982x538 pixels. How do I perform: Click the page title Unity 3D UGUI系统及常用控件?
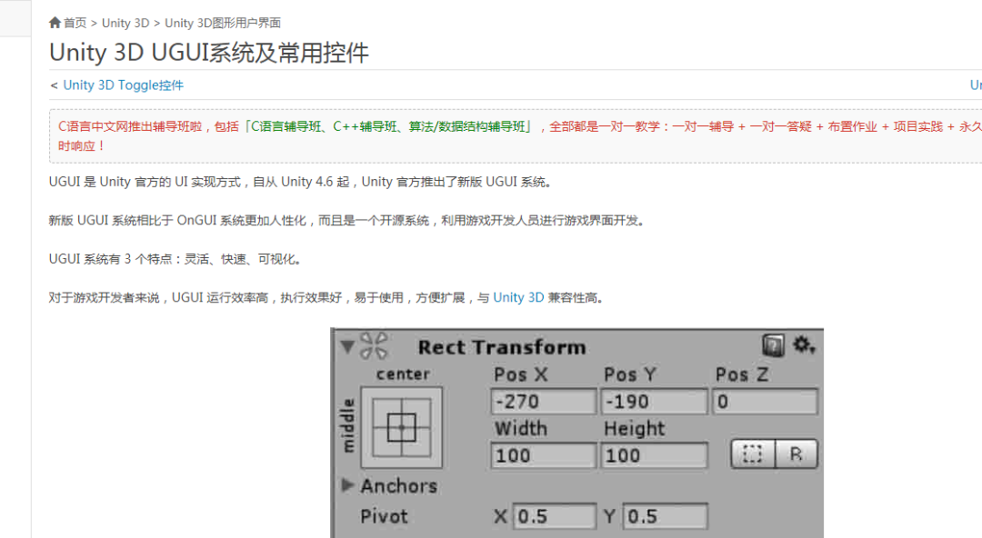tap(209, 53)
